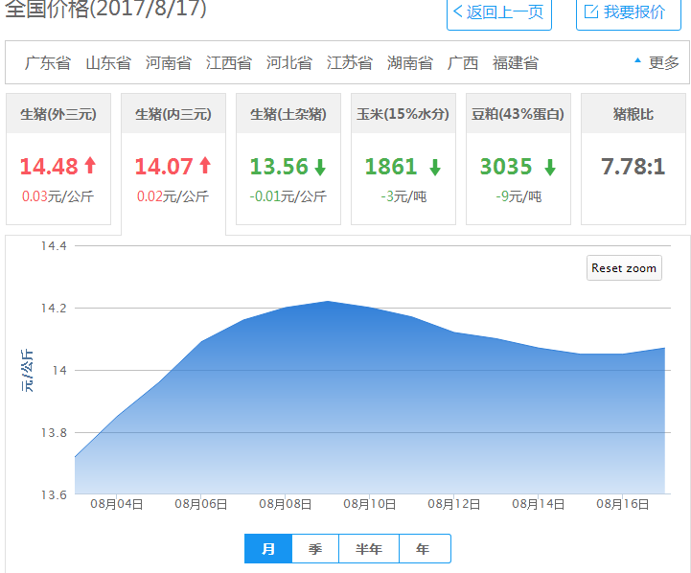Select 广东省 province link
691x573 pixels.
point(48,63)
